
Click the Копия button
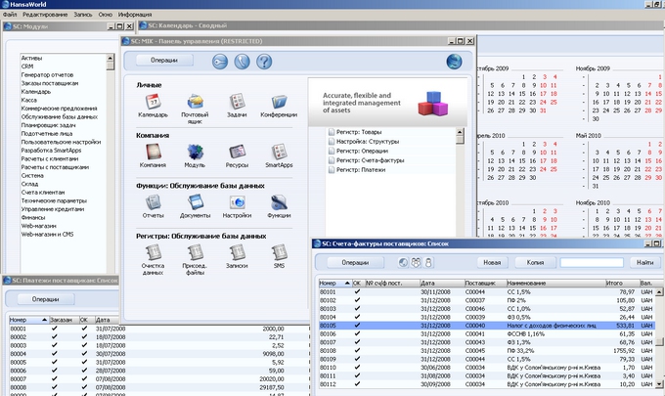535,262
